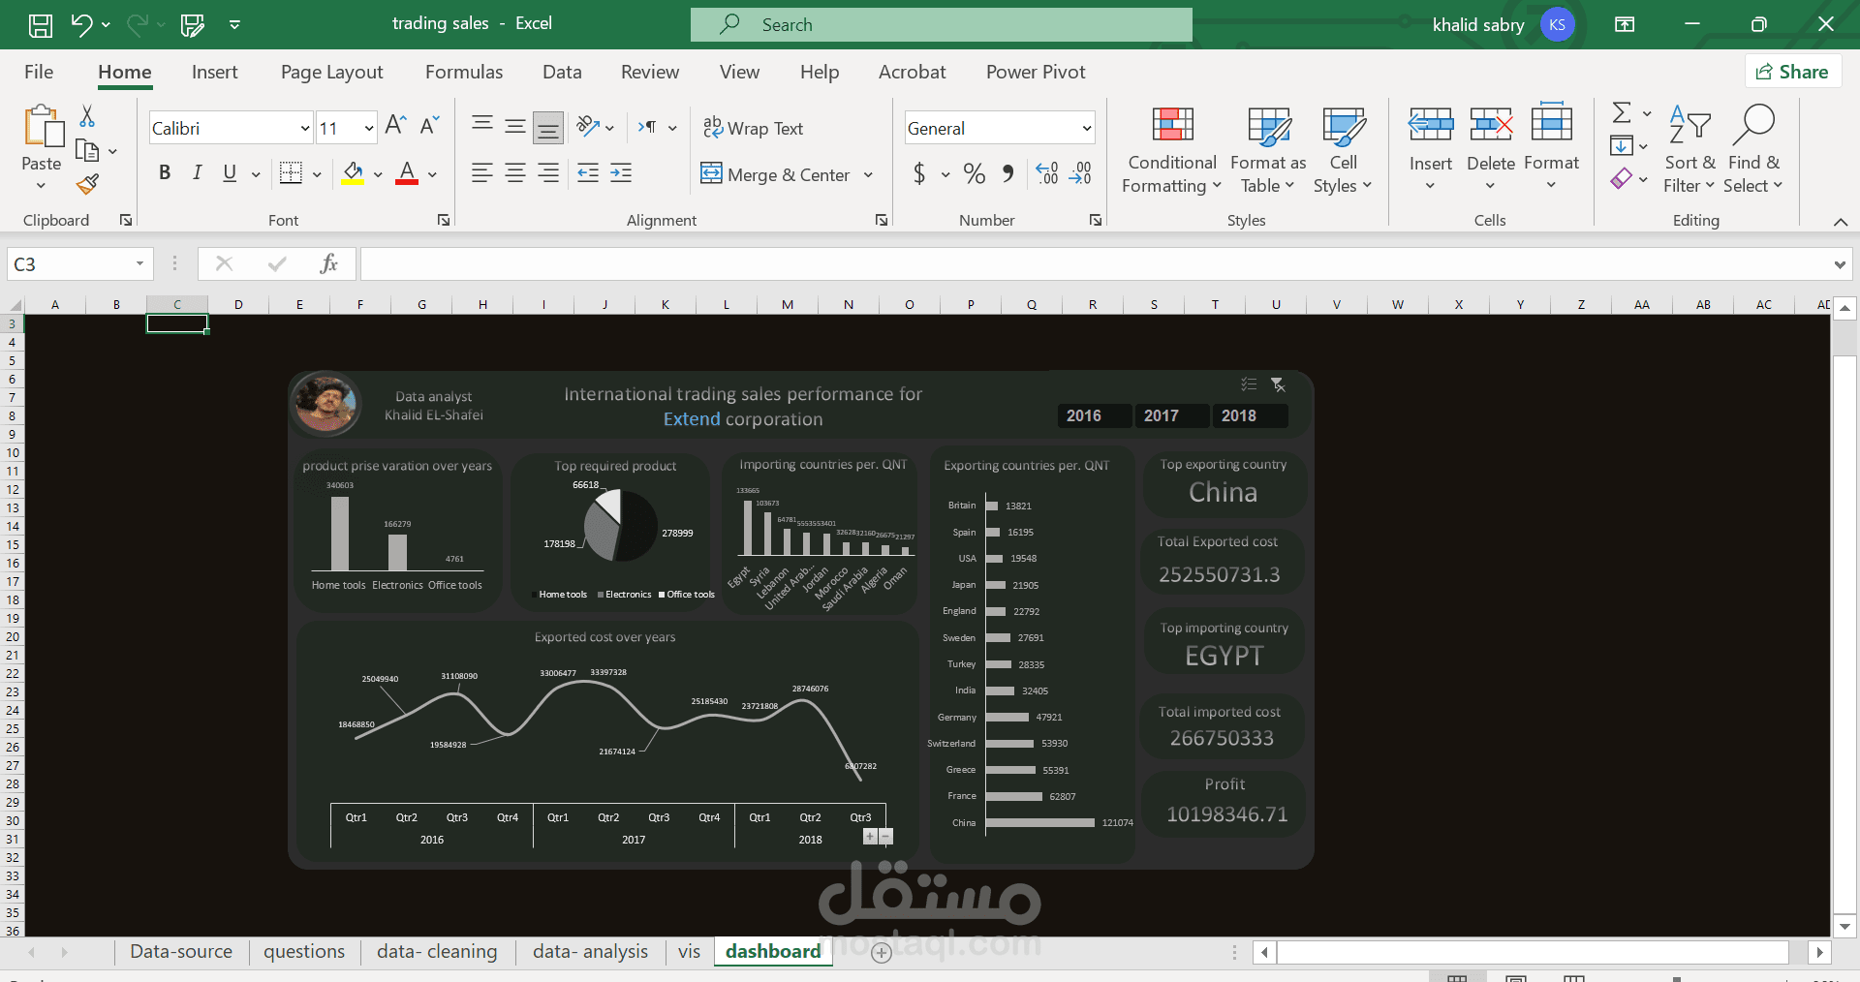Open the Find & Select dropdown
Screen dimensions: 1860x982
[x=1753, y=150]
